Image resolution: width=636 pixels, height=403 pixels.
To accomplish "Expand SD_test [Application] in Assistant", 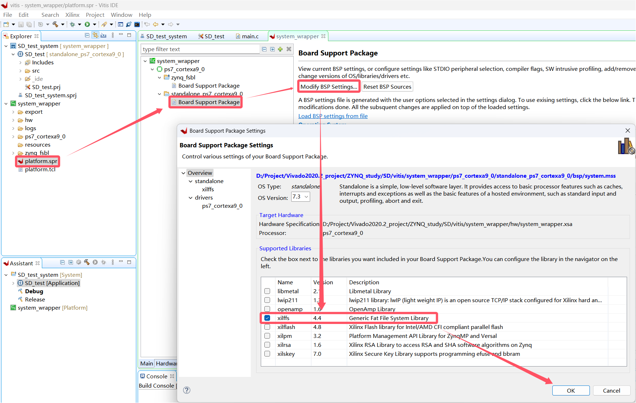I will 13,283.
